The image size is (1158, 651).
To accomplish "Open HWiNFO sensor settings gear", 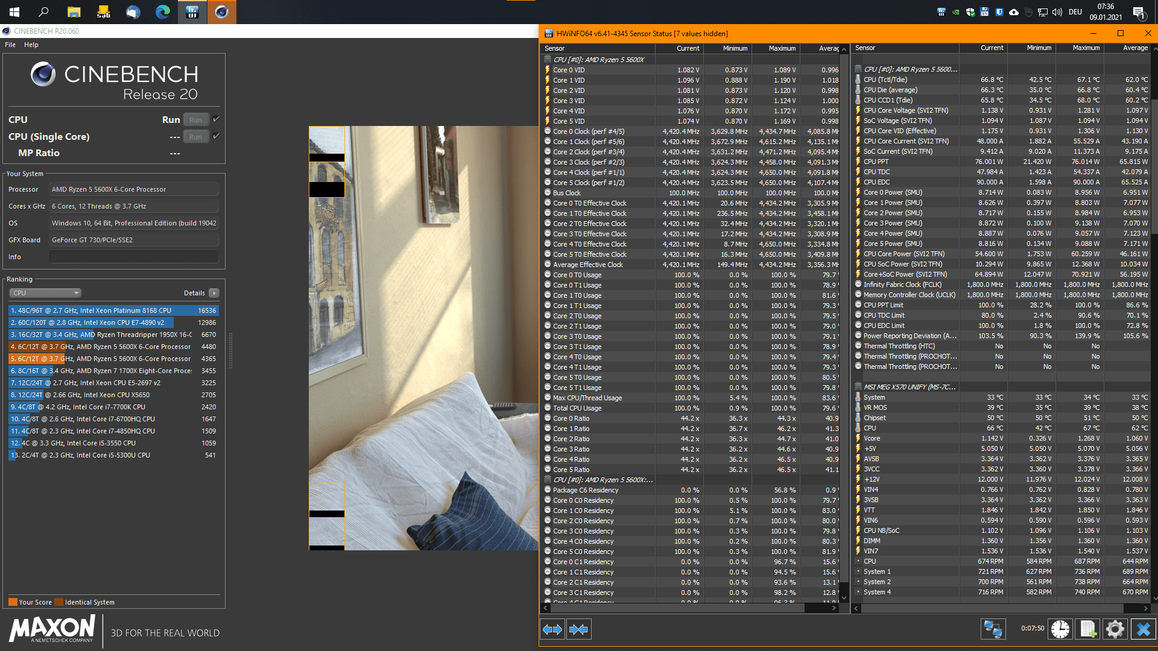I will coord(1115,629).
